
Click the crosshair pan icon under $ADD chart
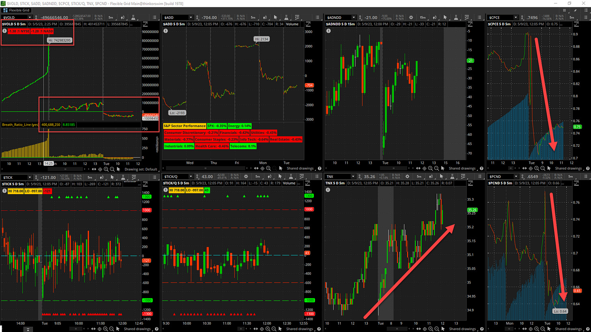263,168
